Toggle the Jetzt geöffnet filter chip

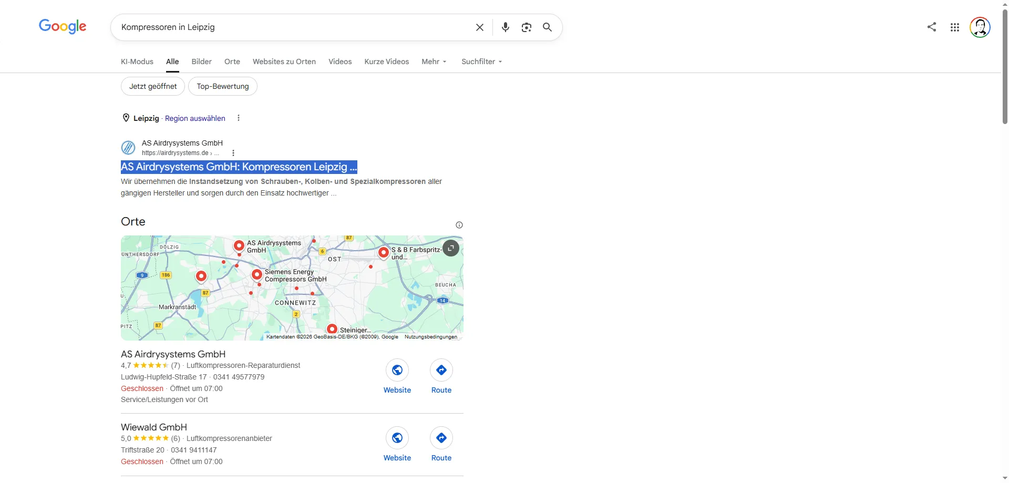pyautogui.click(x=153, y=86)
